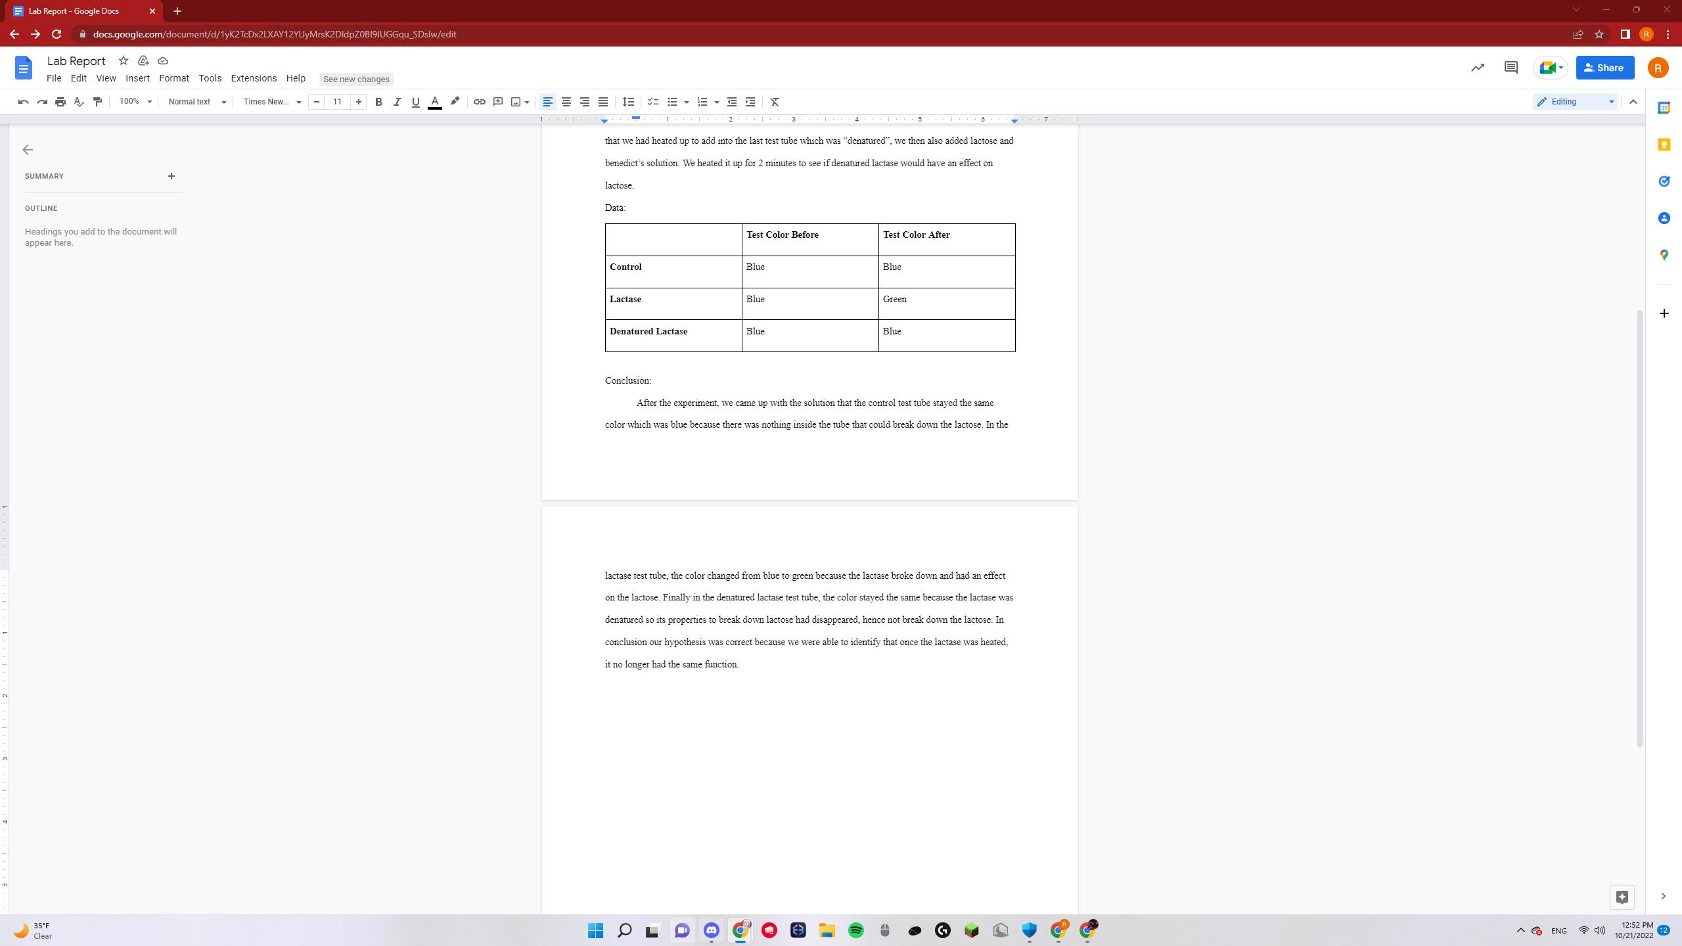
Task: Open the Times New Roman font dropdown
Action: point(272,102)
